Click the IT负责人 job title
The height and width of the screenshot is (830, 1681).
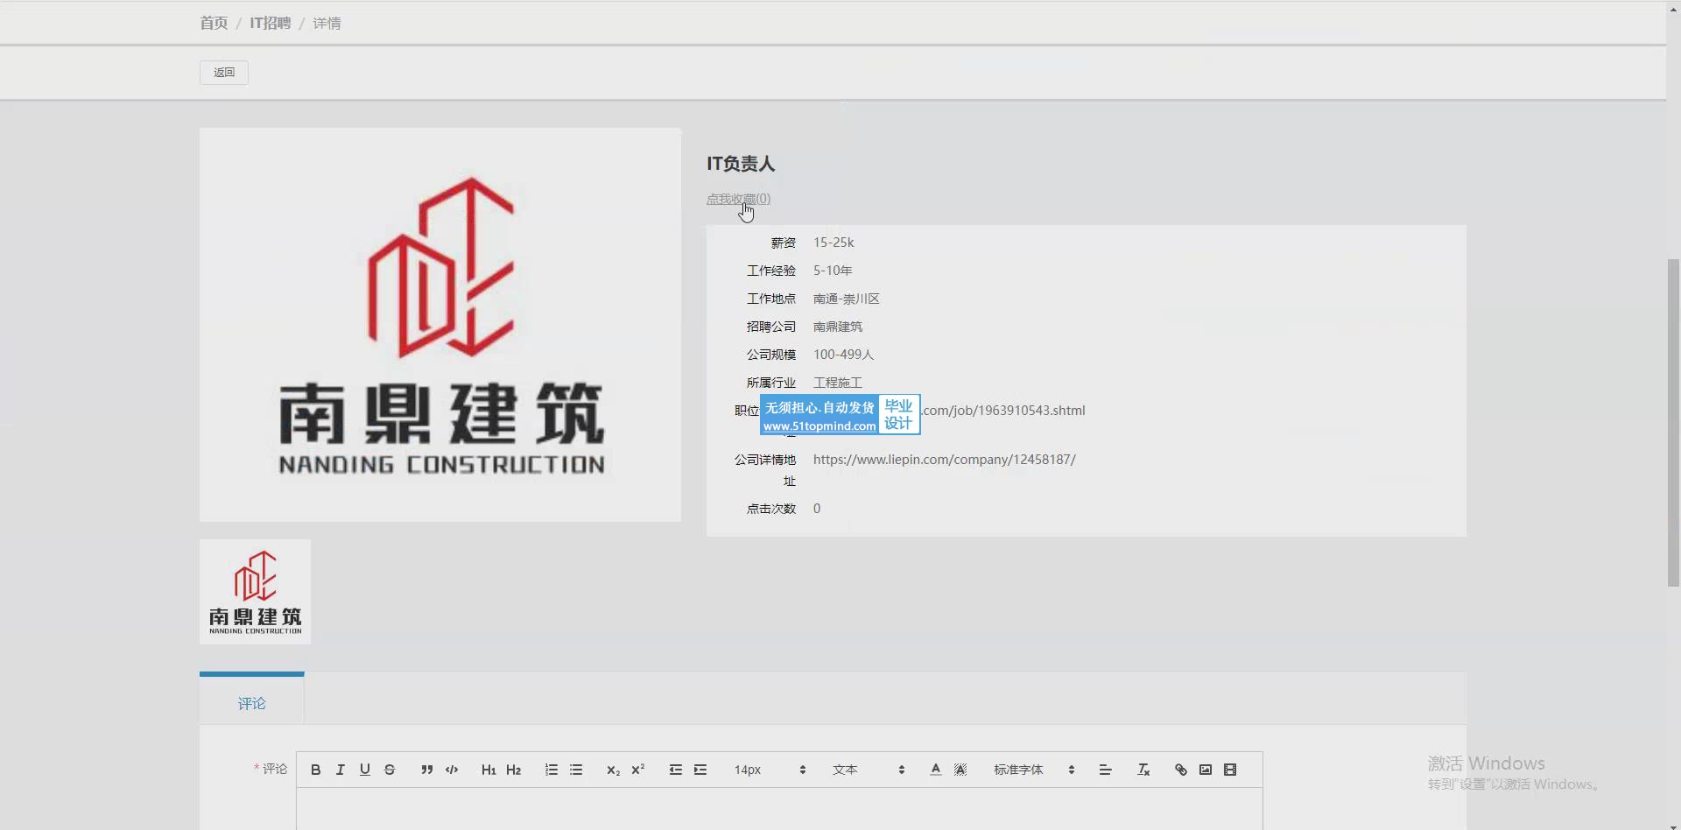pyautogui.click(x=741, y=164)
